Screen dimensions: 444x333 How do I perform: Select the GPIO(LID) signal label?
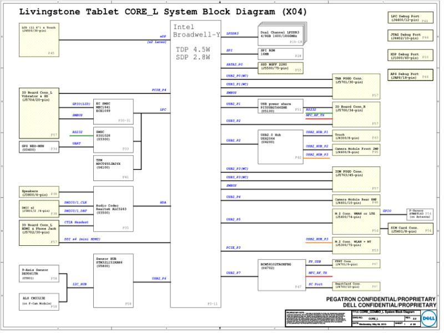(x=81, y=104)
